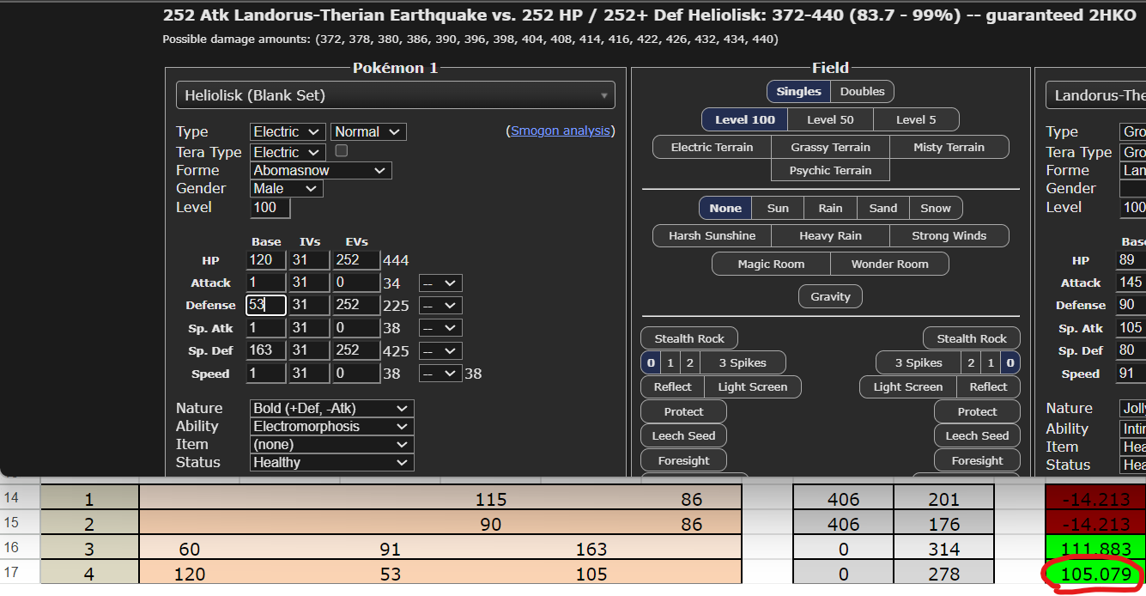Image resolution: width=1146 pixels, height=596 pixels.
Task: Open the Forme dropdown showing Abomasnow
Action: (x=321, y=170)
